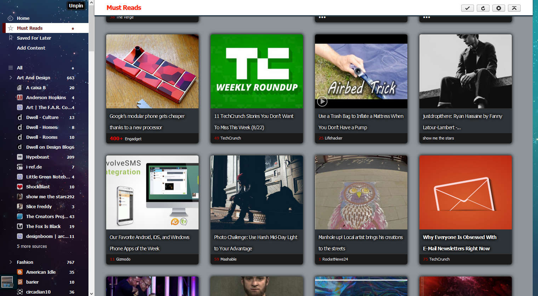Image resolution: width=538 pixels, height=296 pixels.
Task: Click the ShockBlast heart icon
Action: coord(20,187)
